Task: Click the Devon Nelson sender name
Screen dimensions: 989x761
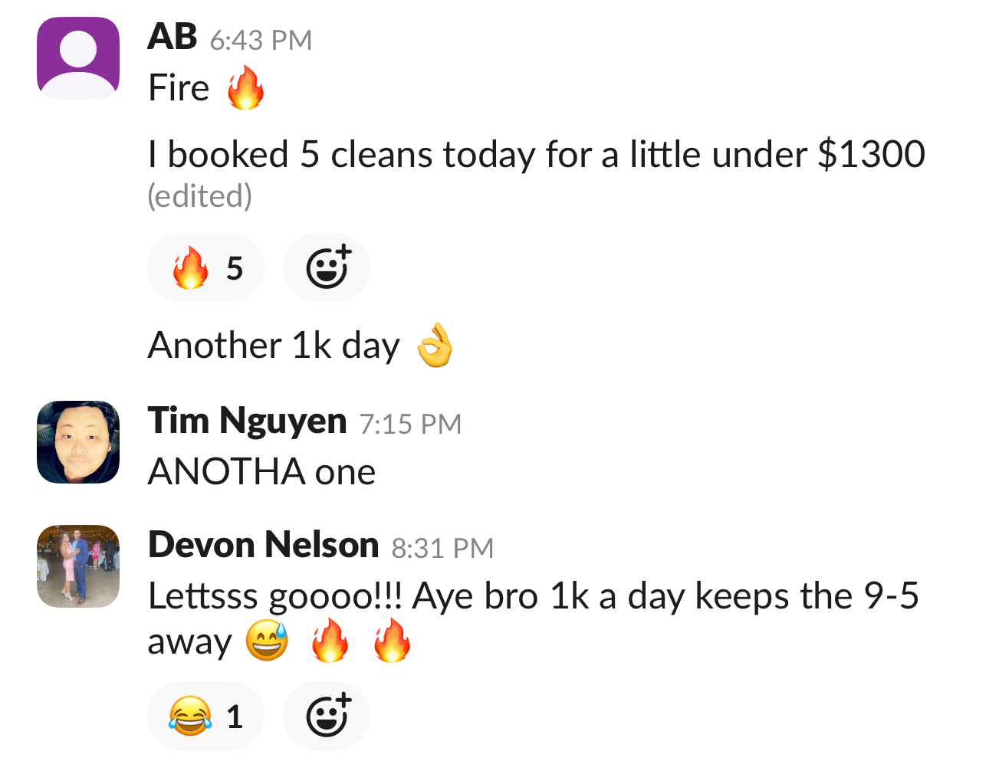Action: tap(263, 545)
